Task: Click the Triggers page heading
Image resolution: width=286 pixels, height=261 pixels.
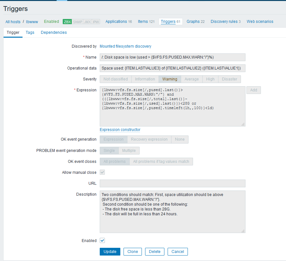Action: tap(15, 9)
